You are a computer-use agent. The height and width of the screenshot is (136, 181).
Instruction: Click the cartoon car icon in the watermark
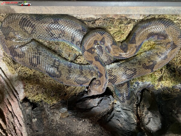pyautogui.click(x=26, y=4)
